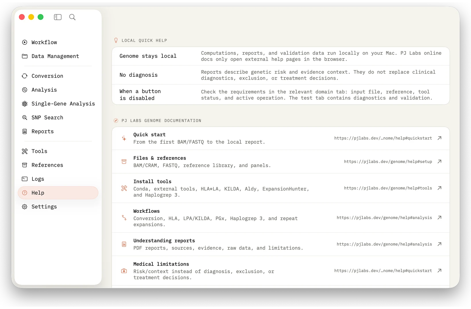Click the lightbulb icon by Local Quick Help
The width and height of the screenshot is (471, 309).
pos(116,41)
